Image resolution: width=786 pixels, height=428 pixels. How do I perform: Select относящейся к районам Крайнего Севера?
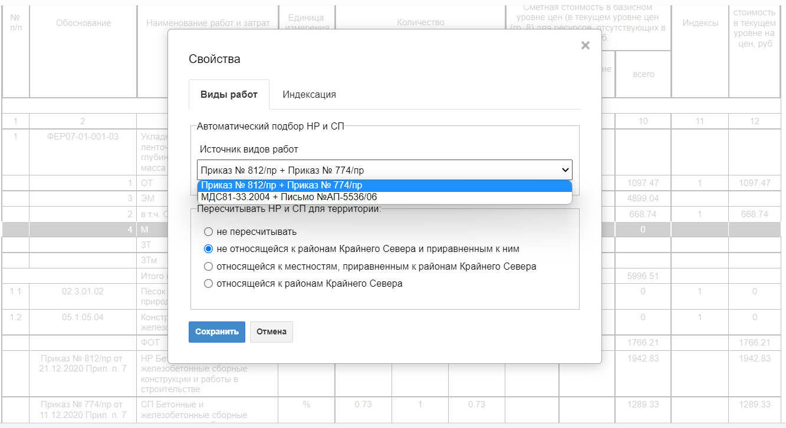(x=208, y=283)
